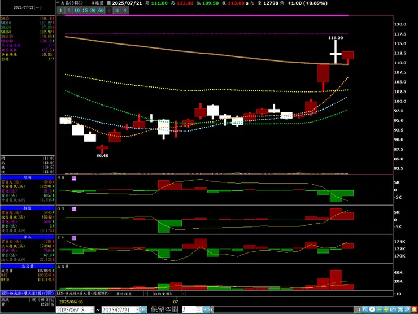
Task: Click the left arrow of horizontal scrollbar
Action: click(212, 309)
